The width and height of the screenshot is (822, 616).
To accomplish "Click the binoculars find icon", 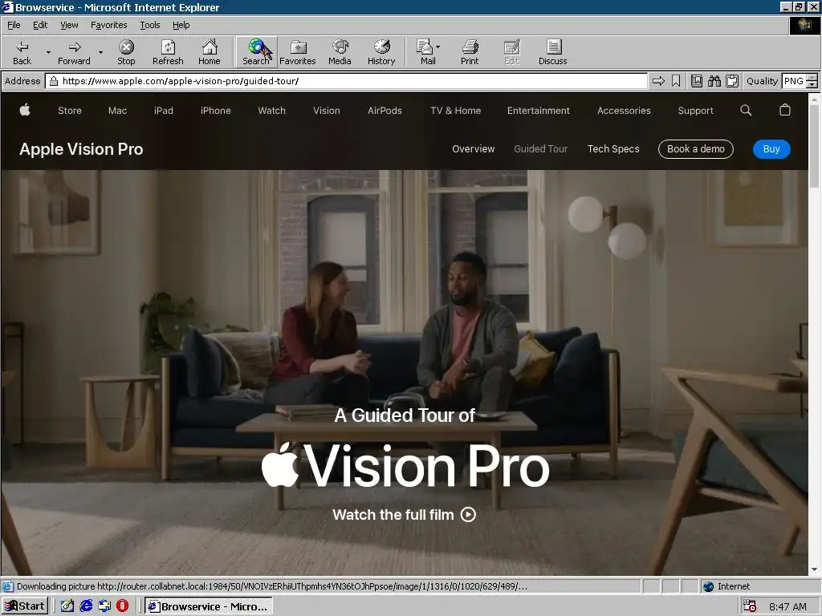I will click(714, 81).
